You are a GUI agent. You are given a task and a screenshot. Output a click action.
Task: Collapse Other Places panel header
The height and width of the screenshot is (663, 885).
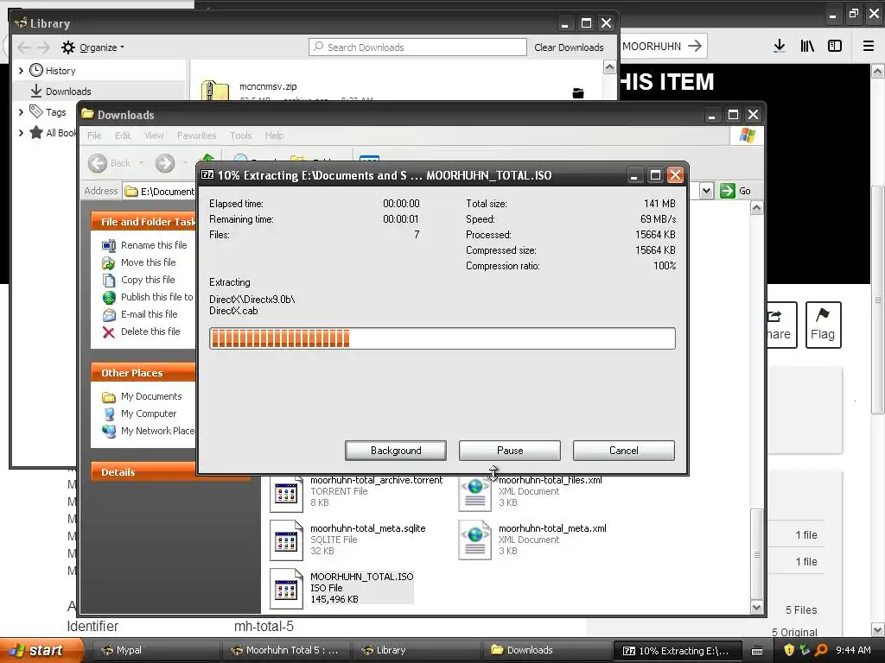pyautogui.click(x=143, y=373)
